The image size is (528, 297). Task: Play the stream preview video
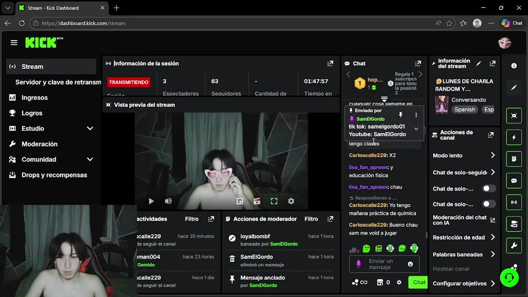[x=151, y=201]
